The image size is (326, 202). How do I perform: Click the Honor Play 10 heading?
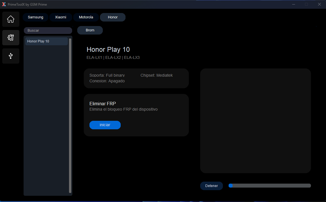point(108,49)
